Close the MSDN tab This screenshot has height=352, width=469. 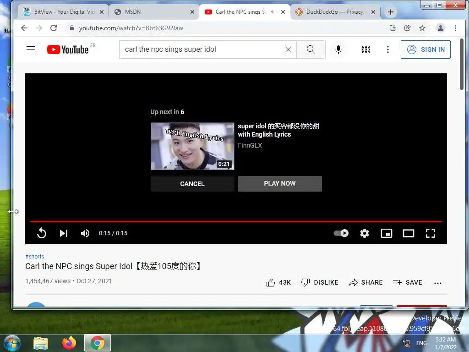192,12
